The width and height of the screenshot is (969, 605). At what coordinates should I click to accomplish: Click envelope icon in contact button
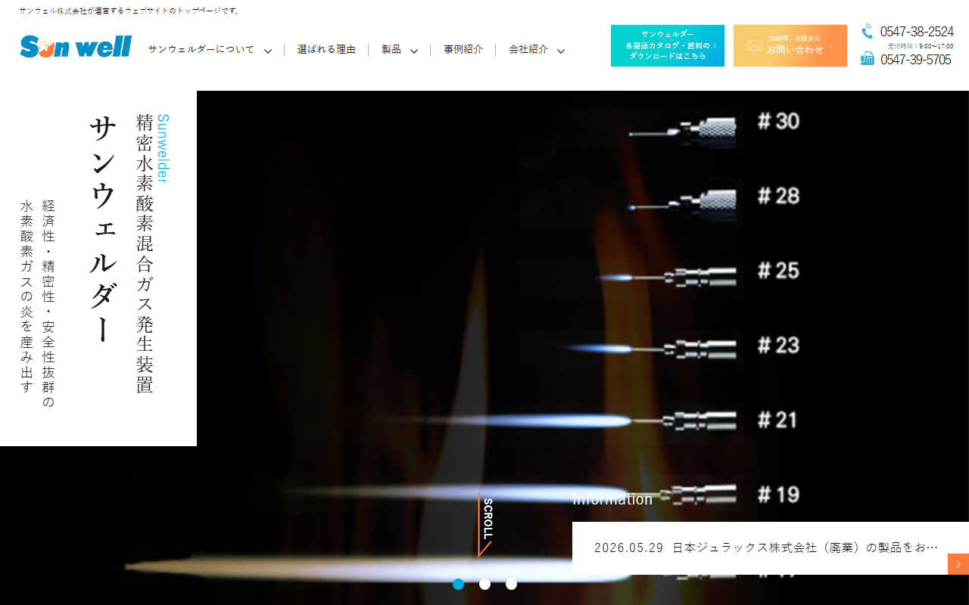tap(755, 46)
